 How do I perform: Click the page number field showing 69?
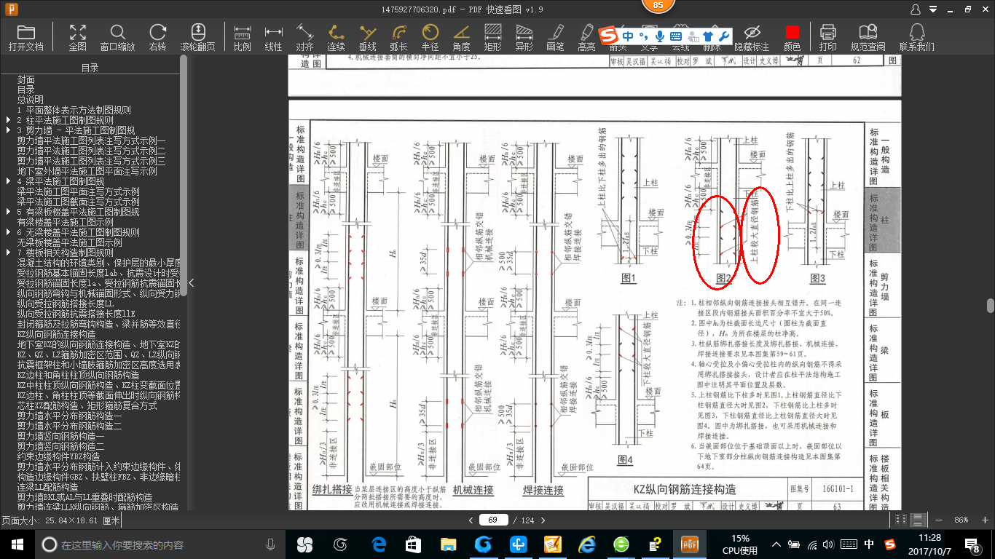tap(493, 520)
